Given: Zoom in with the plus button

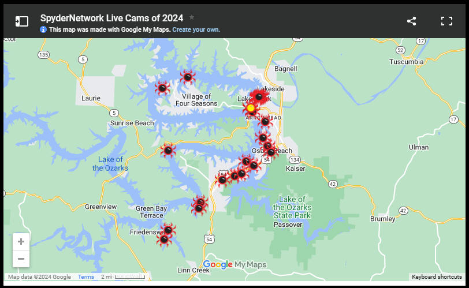Looking at the screenshot, I should pyautogui.click(x=21, y=241).
